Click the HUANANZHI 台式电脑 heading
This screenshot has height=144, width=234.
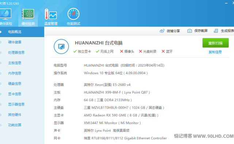99,43
